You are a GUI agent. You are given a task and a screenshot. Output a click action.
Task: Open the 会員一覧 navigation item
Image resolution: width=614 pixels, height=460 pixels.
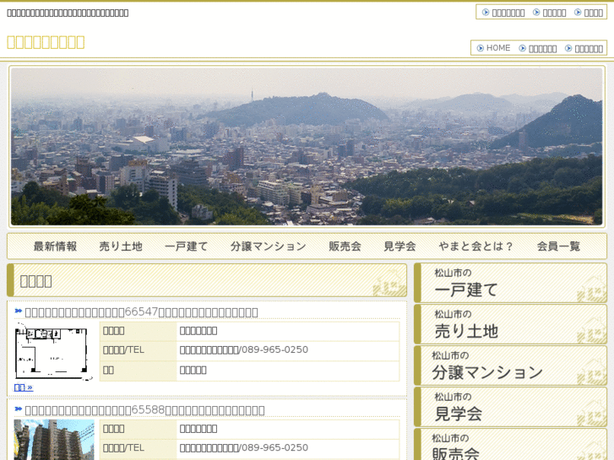click(x=558, y=246)
